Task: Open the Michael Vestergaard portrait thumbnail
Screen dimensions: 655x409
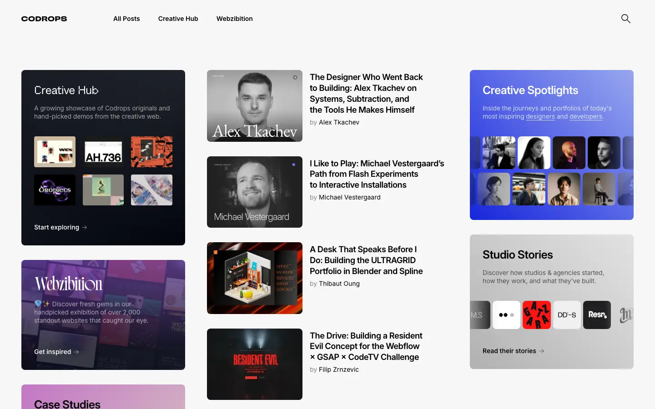Action: click(255, 192)
